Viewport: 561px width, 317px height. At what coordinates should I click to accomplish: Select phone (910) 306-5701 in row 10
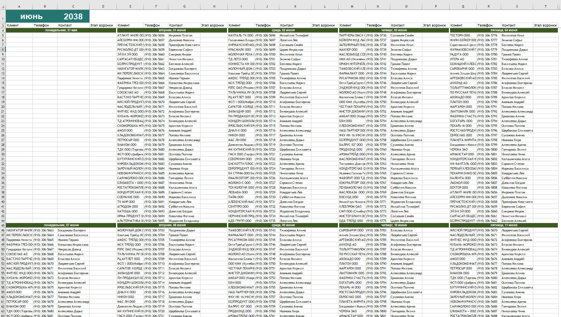click(x=267, y=59)
